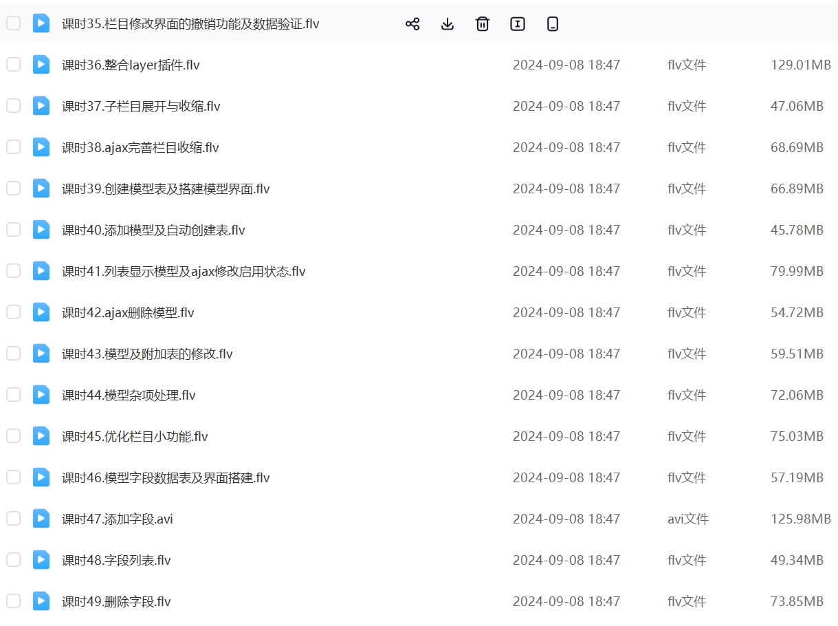838x626 pixels.
Task: Open file 课时39.创建模型表及搭建模型界面.flv
Action: tap(166, 189)
